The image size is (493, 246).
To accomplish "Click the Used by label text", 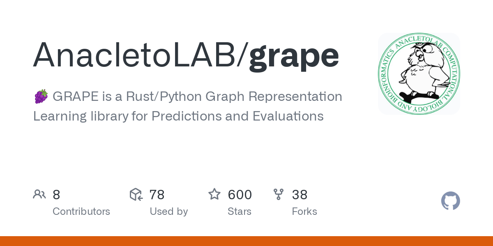I will (x=169, y=212).
